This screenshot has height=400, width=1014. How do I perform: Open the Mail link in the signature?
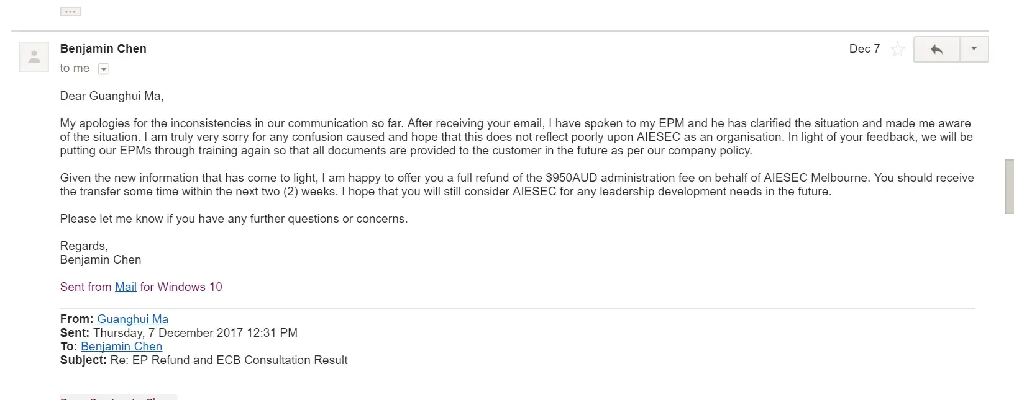(x=126, y=287)
